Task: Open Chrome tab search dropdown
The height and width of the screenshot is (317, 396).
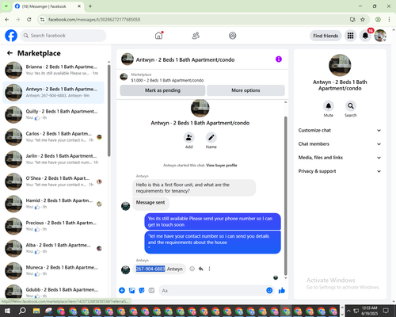Action: click(x=6, y=6)
